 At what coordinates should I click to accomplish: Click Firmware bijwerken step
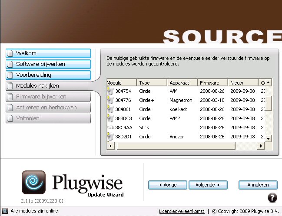pos(48,97)
